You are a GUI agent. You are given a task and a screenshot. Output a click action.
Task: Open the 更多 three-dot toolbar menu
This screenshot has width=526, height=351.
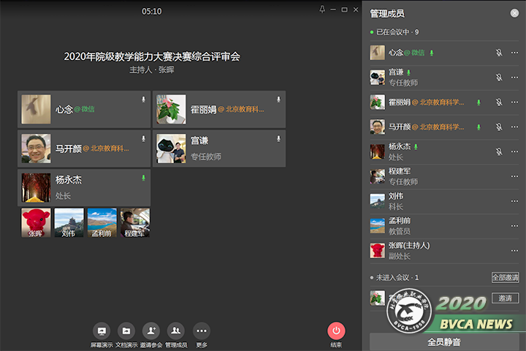point(202,331)
